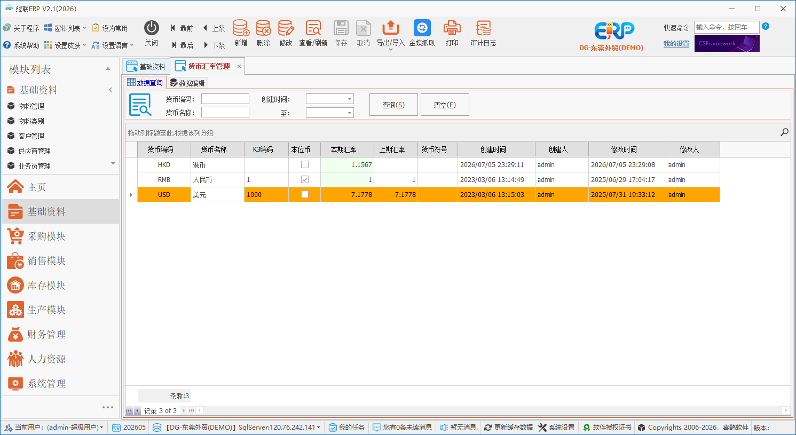Toggle 本位币 checkbox for USD row

tap(305, 194)
